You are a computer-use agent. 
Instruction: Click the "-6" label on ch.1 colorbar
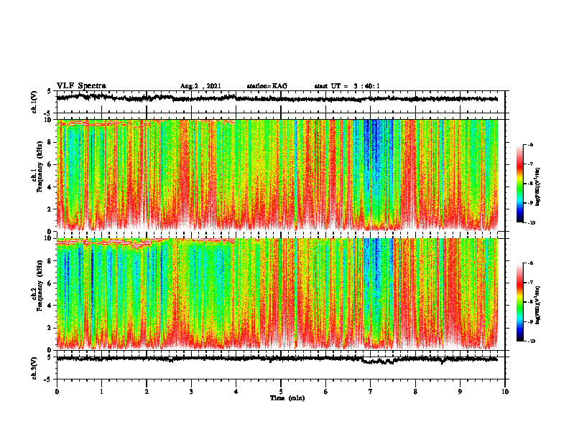530,145
